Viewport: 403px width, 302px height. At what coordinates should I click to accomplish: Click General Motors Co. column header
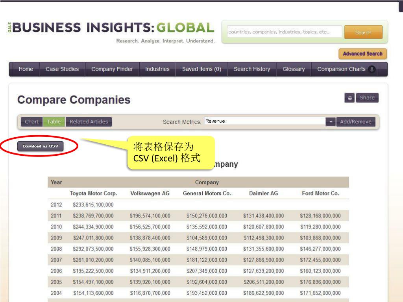pyautogui.click(x=207, y=193)
